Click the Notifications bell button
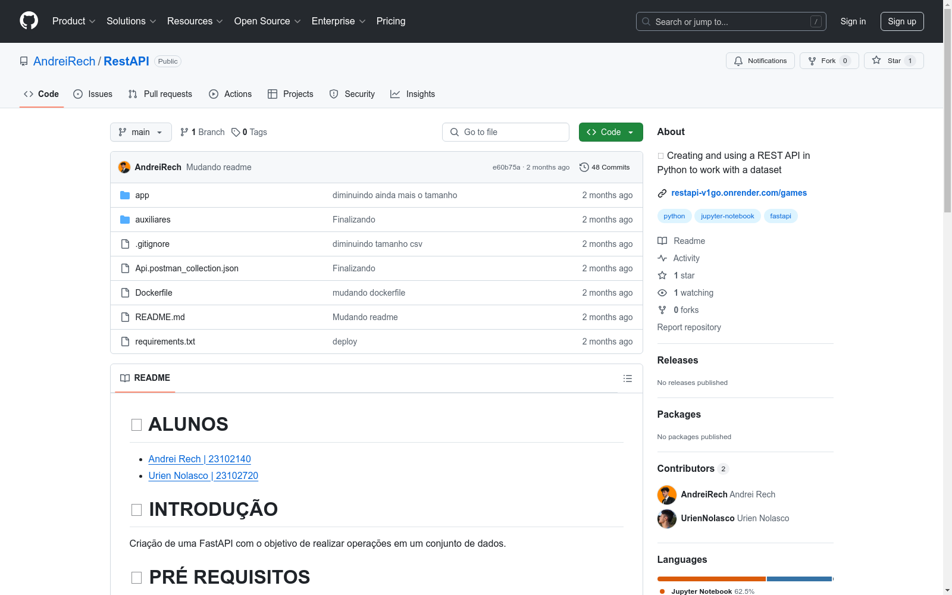The height and width of the screenshot is (595, 952). [x=760, y=61]
